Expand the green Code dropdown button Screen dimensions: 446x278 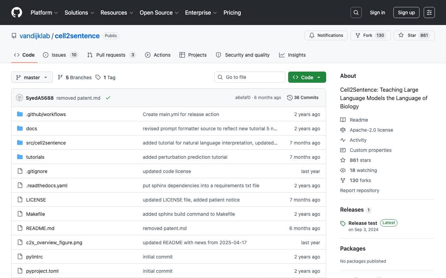coord(307,77)
